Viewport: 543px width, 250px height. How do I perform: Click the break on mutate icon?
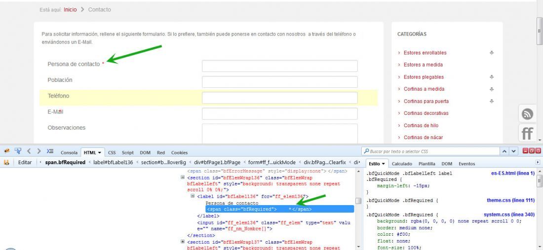[6, 162]
